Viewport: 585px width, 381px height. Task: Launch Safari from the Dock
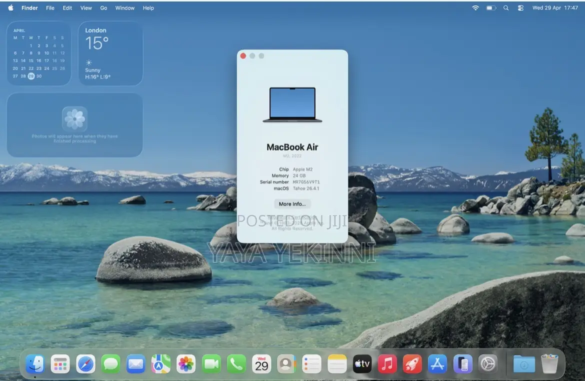[85, 364]
